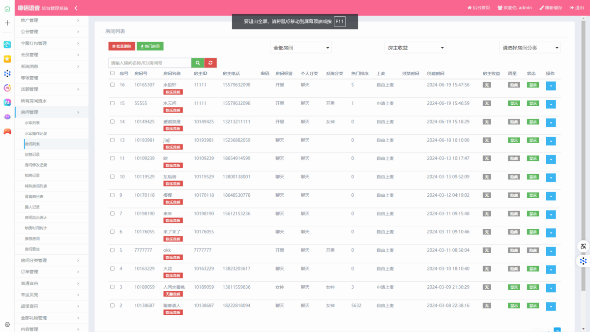Click creation time 2024-03-08 22:38:16

pos(448,305)
